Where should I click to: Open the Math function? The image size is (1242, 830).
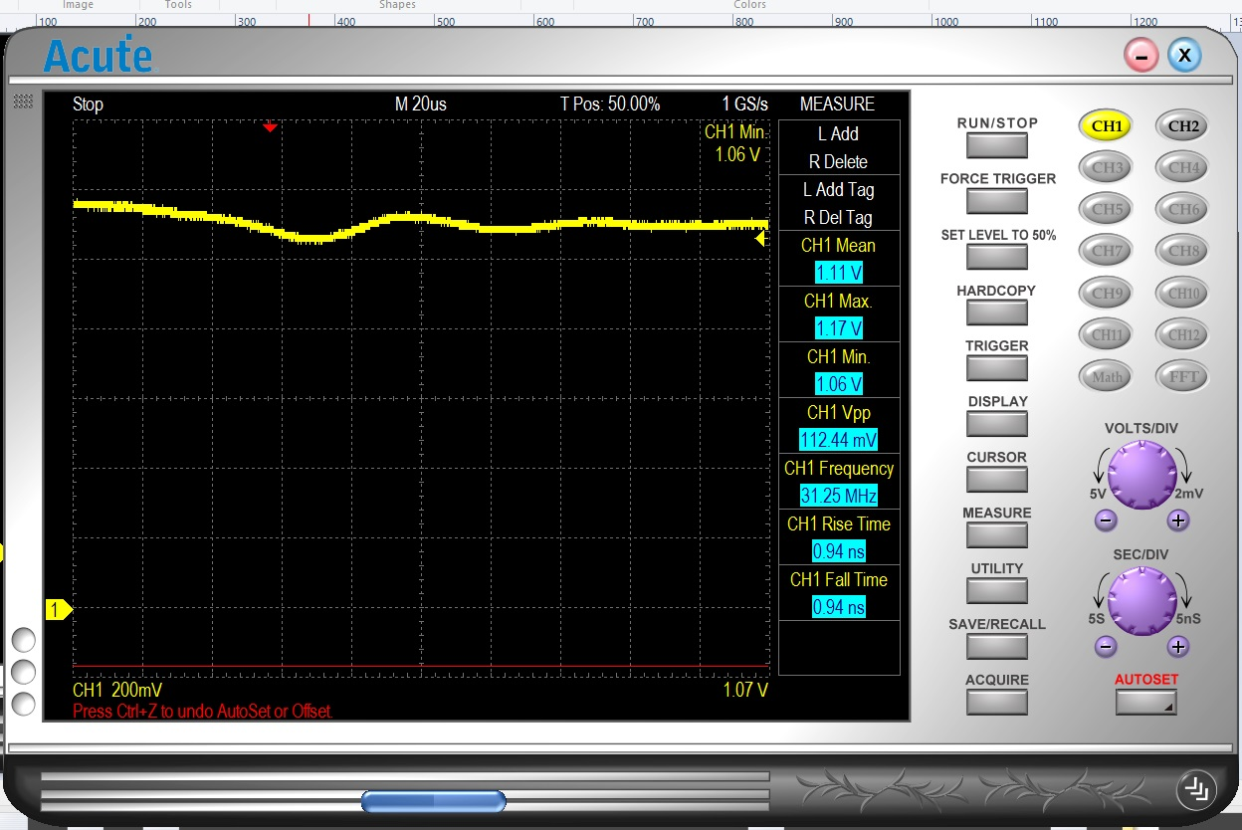point(1107,377)
